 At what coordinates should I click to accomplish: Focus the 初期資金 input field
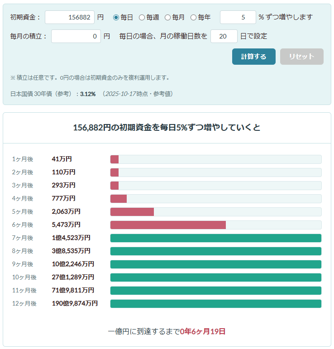click(x=70, y=17)
